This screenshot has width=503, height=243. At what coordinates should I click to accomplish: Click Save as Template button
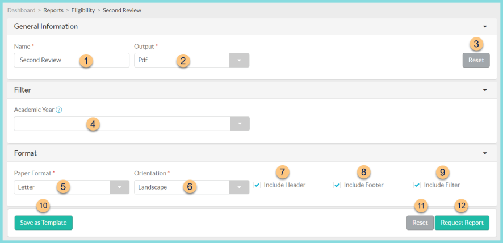pyautogui.click(x=43, y=223)
